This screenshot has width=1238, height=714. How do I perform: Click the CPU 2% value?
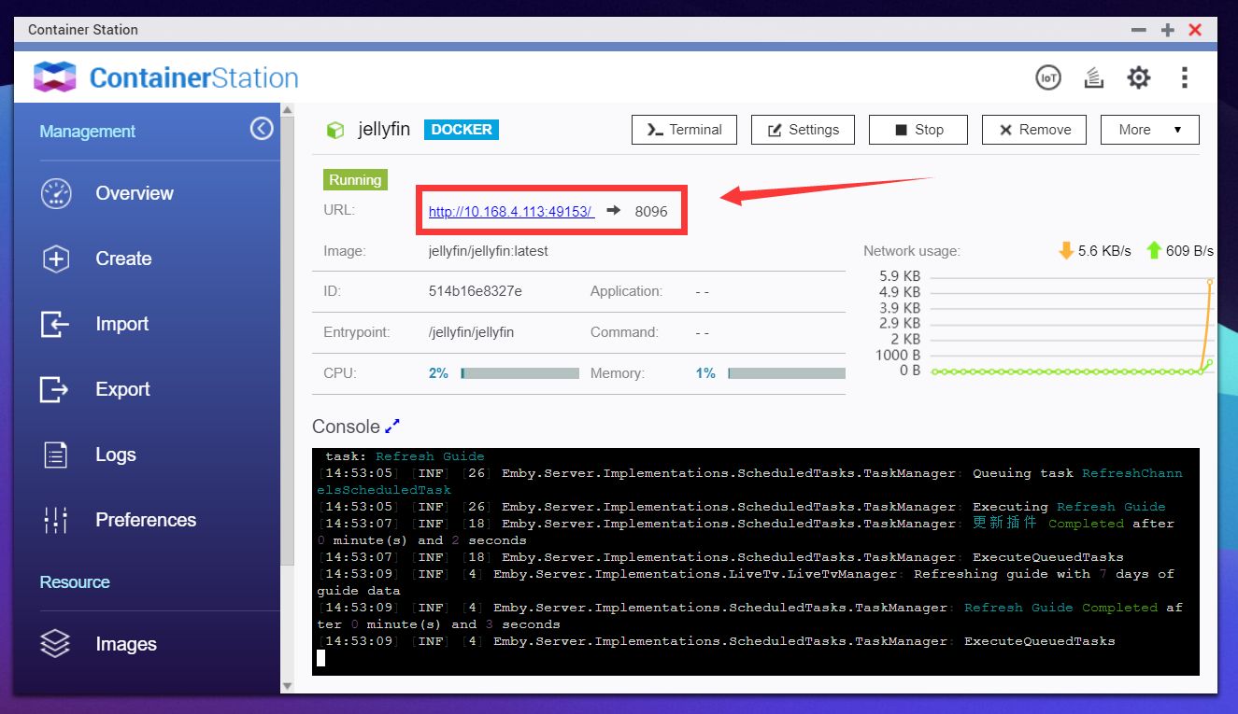click(438, 373)
